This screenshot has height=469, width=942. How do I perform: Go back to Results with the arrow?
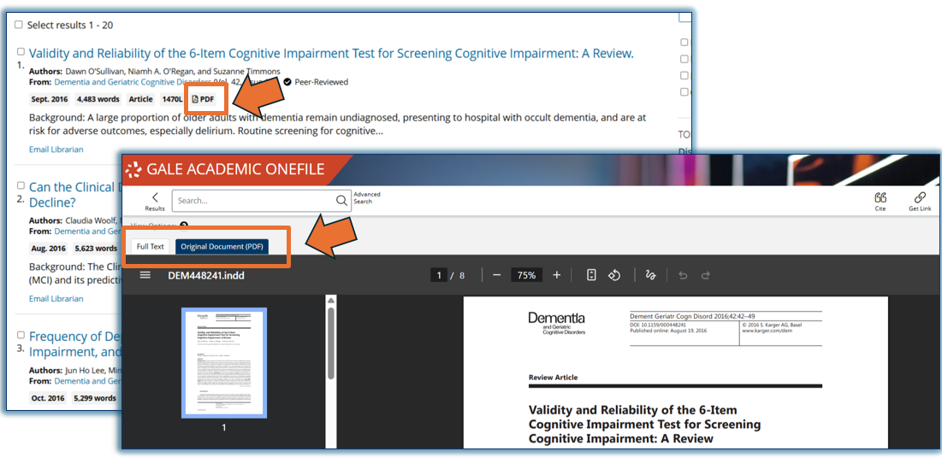[155, 201]
